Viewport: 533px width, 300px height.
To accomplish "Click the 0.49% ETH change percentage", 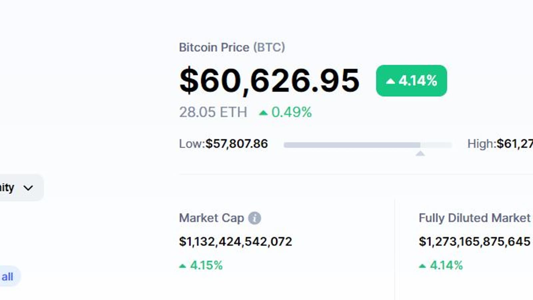I will coord(291,112).
